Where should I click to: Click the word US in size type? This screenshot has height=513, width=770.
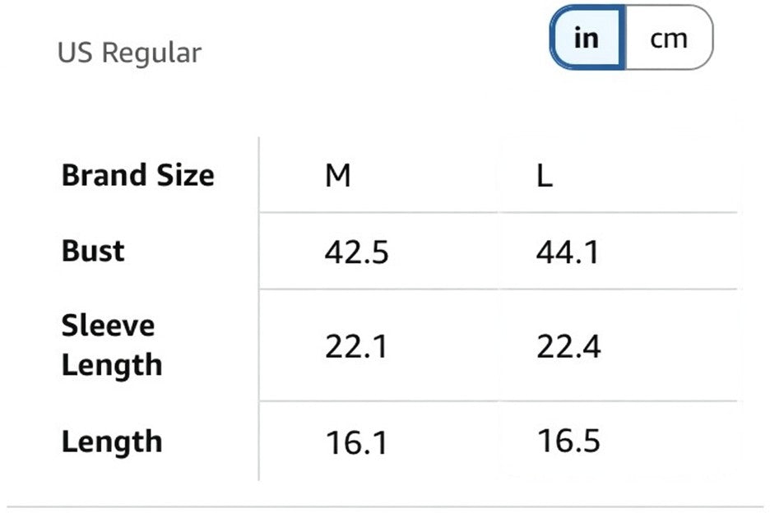(75, 52)
